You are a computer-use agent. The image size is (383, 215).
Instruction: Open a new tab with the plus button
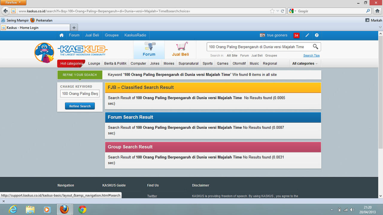tap(74, 27)
